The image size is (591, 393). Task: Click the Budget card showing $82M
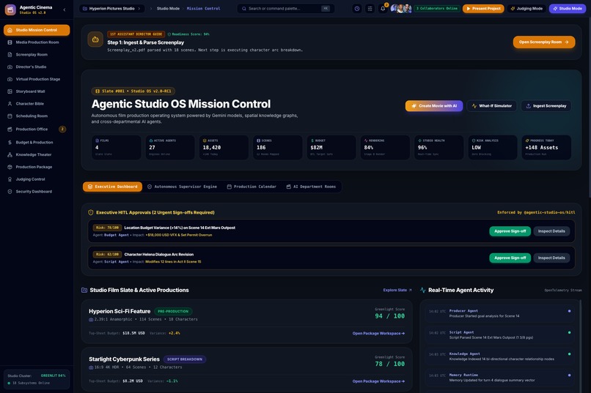(331, 147)
